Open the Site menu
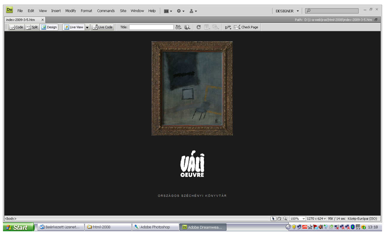This screenshot has height=236, width=385. pyautogui.click(x=123, y=11)
